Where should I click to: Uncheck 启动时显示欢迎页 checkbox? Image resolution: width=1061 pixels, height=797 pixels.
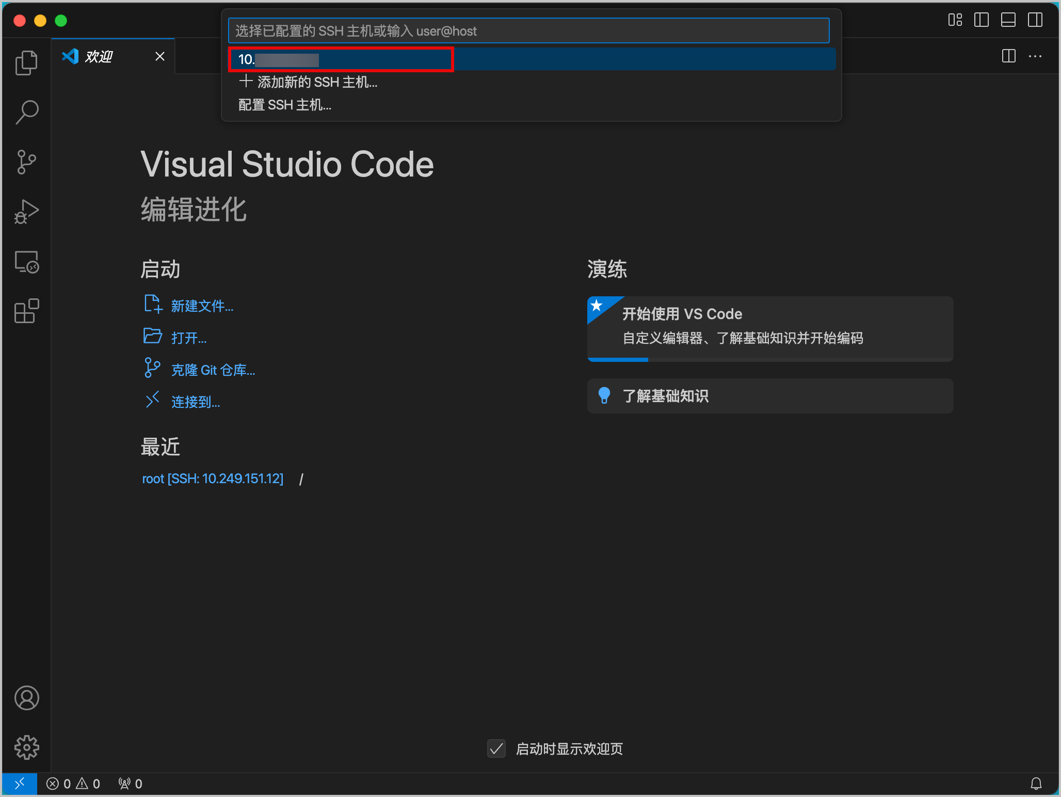(496, 748)
